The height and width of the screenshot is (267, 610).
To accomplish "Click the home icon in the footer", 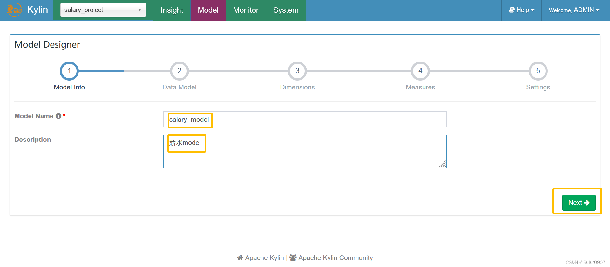I will (240, 258).
